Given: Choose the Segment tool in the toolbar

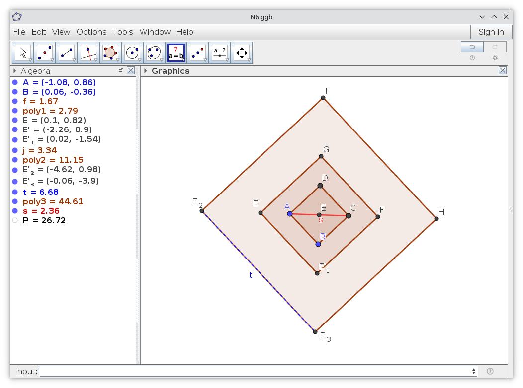Looking at the screenshot, I should point(67,52).
